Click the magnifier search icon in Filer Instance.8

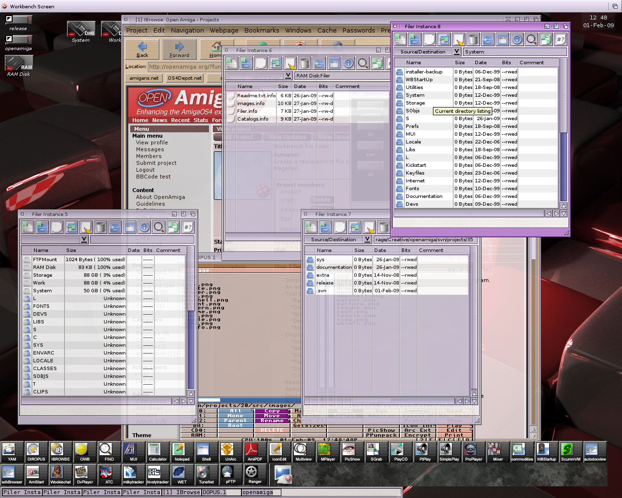tap(532, 39)
